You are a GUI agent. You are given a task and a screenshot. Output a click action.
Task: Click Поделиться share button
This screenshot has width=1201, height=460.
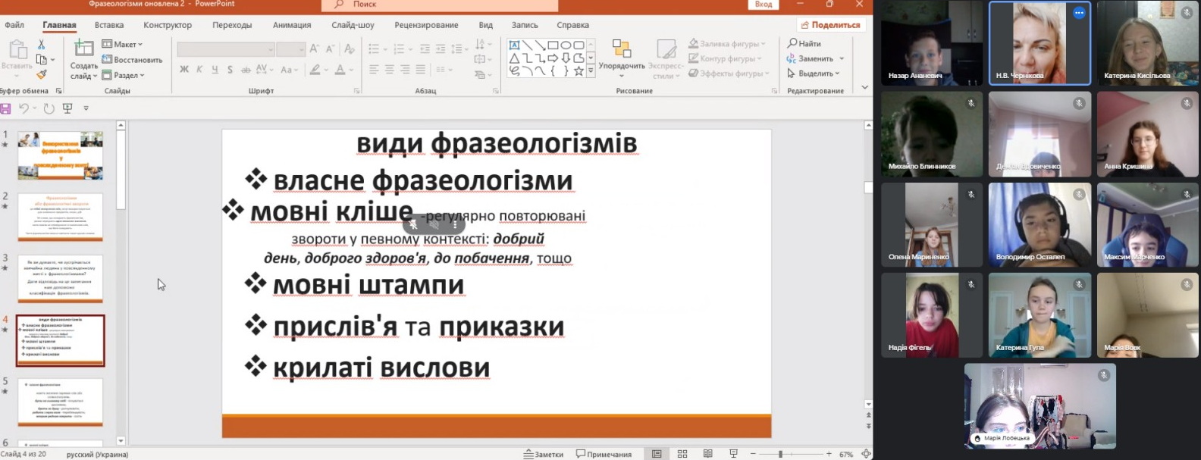831,25
